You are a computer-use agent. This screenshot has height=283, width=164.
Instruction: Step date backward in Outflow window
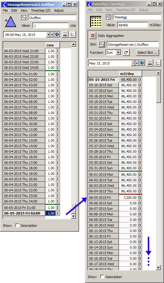(x=48, y=34)
